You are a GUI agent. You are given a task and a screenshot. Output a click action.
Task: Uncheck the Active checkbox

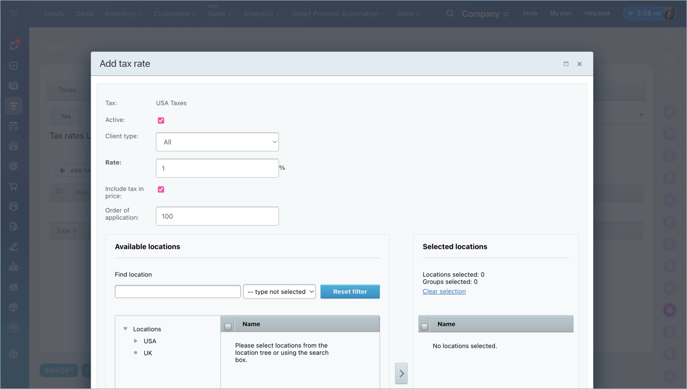click(161, 120)
